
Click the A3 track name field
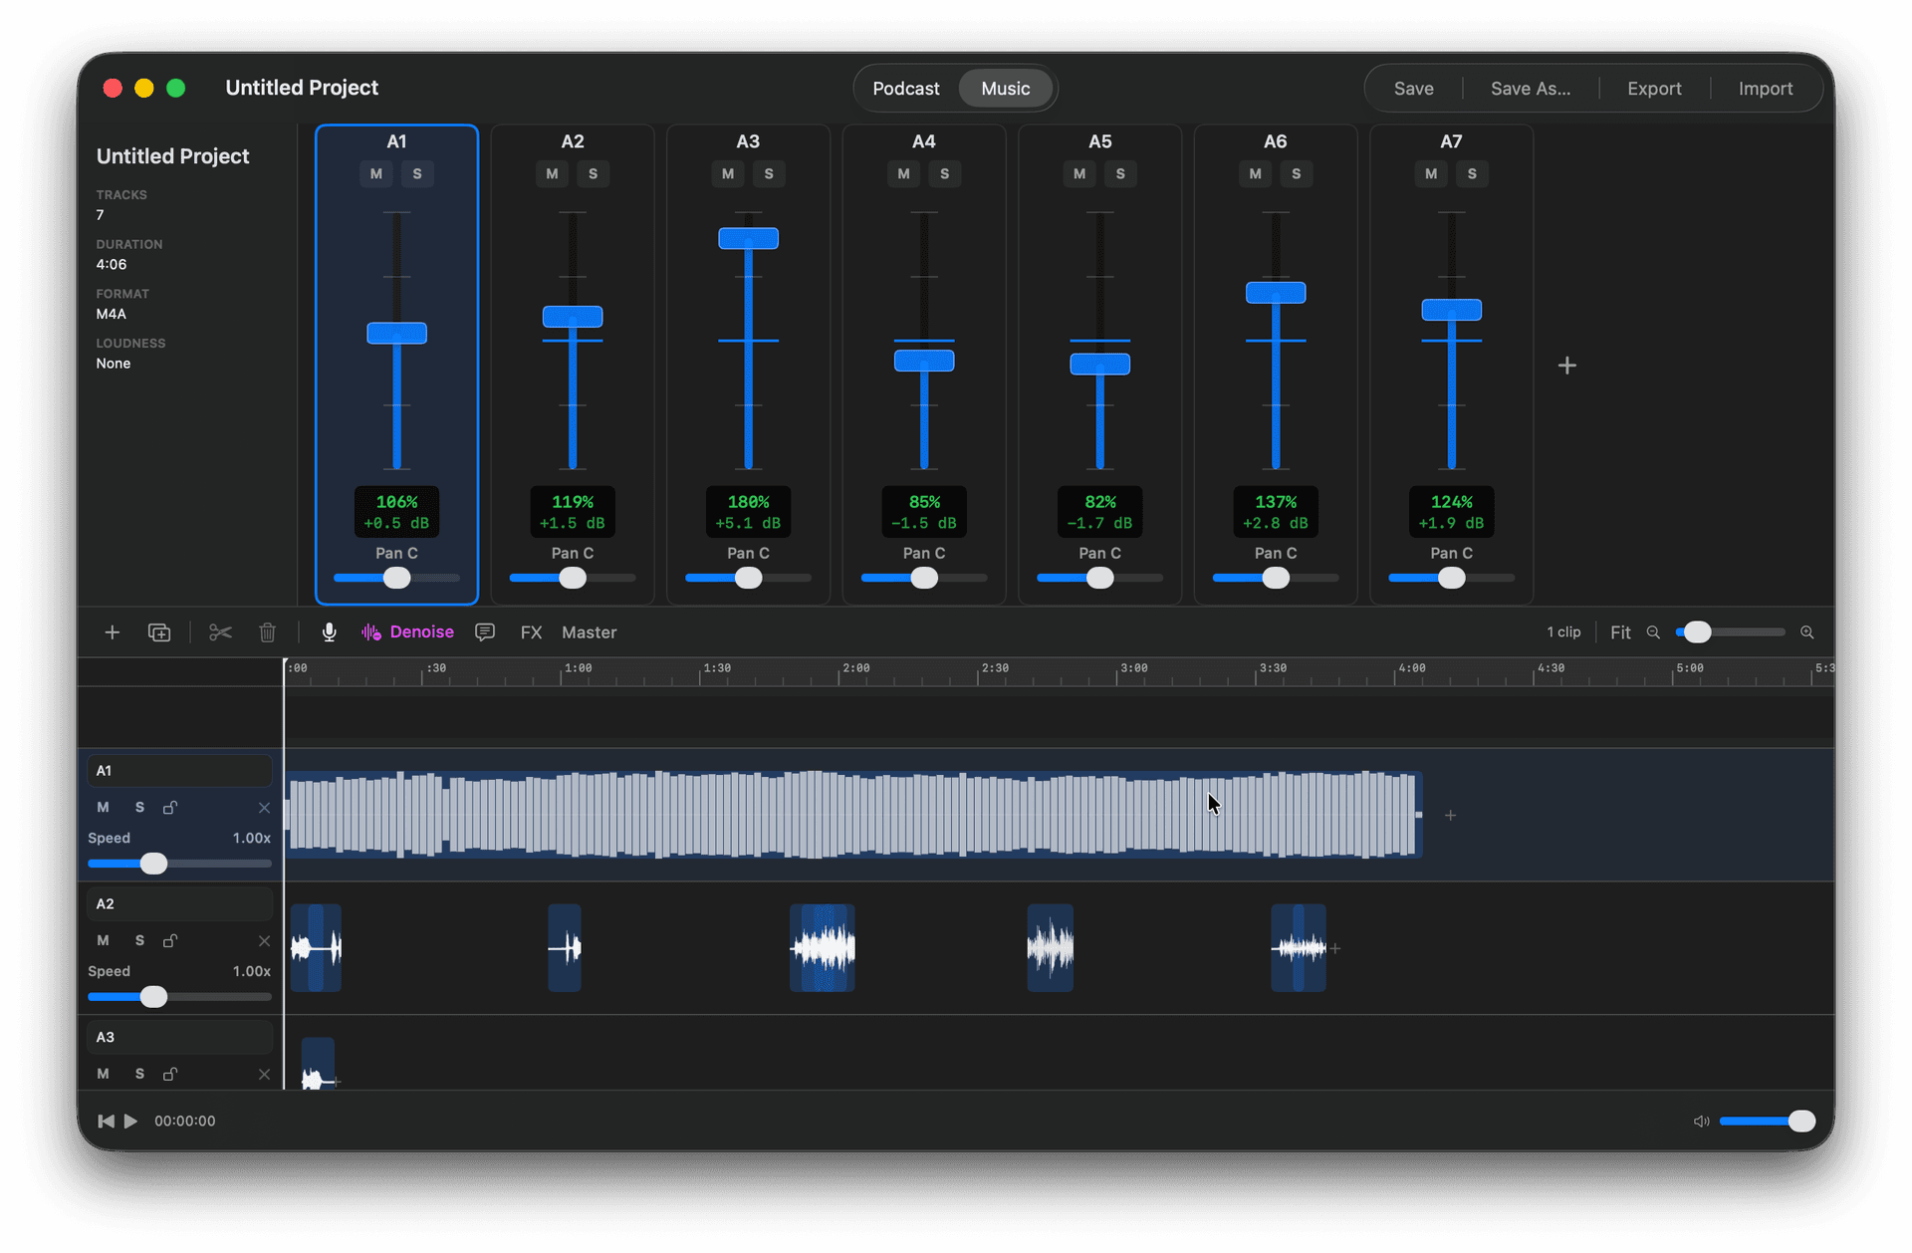pyautogui.click(x=179, y=1038)
